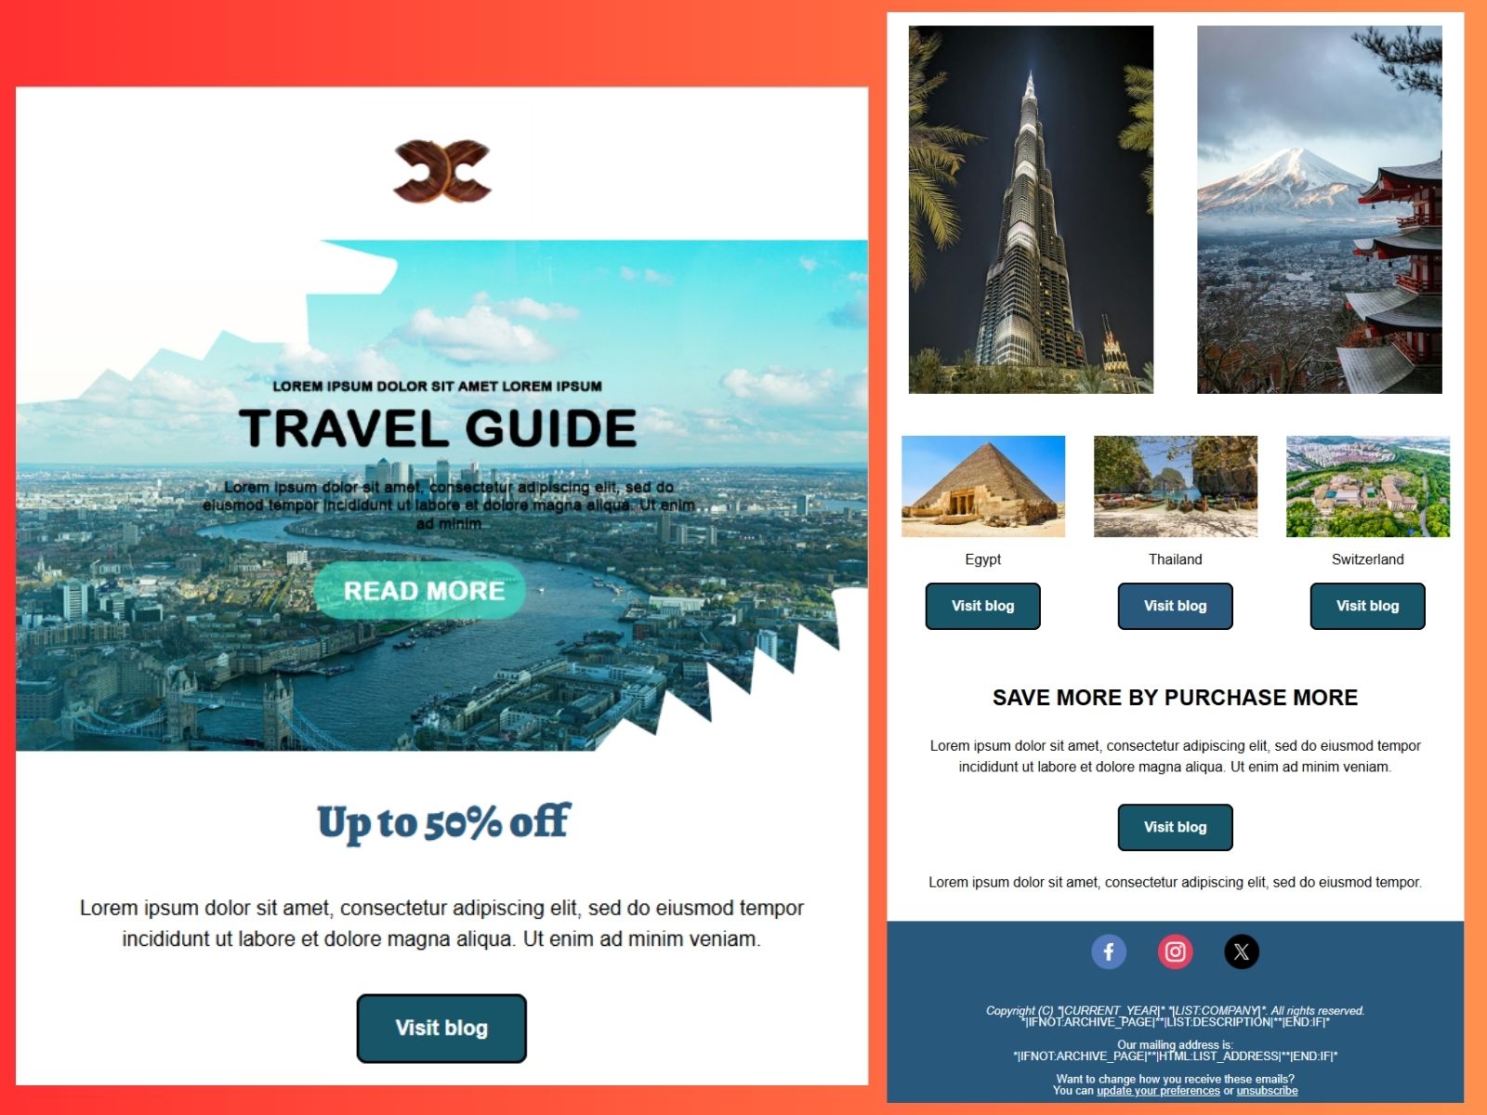
Task: Click the Facebook icon in footer
Action: point(1108,951)
